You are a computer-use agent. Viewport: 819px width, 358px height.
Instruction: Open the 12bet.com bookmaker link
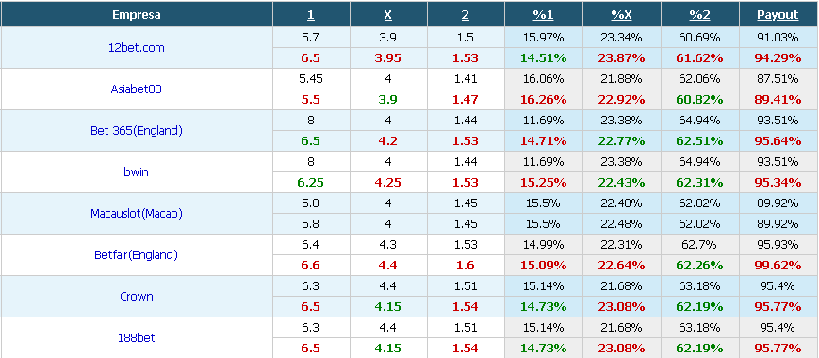tap(137, 47)
